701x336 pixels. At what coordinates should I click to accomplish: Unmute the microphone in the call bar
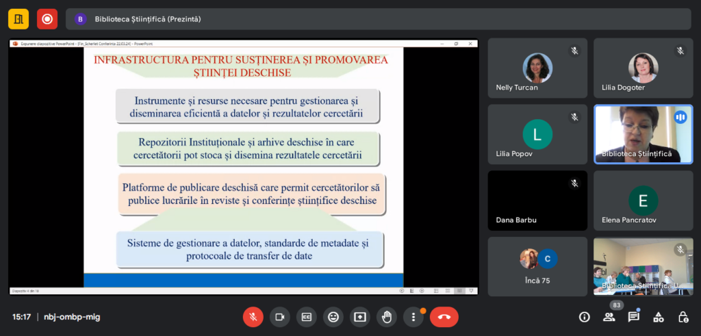click(x=253, y=317)
